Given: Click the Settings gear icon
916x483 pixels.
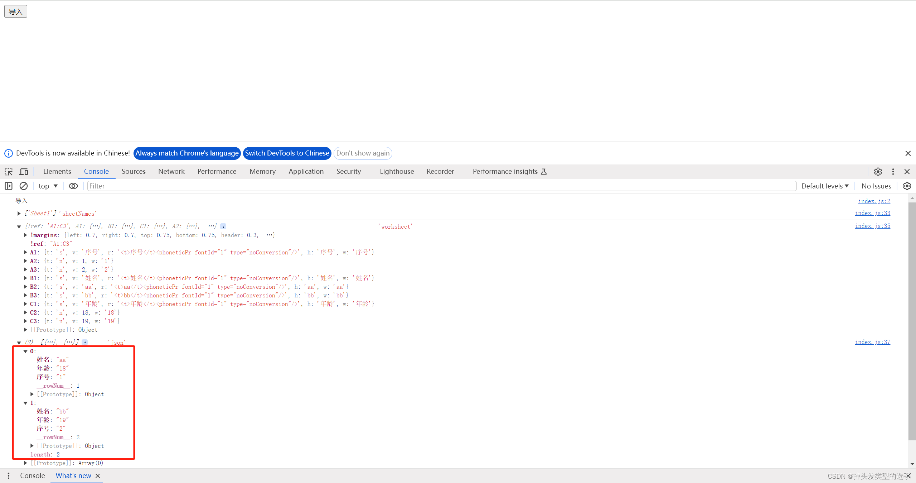Looking at the screenshot, I should pos(878,172).
